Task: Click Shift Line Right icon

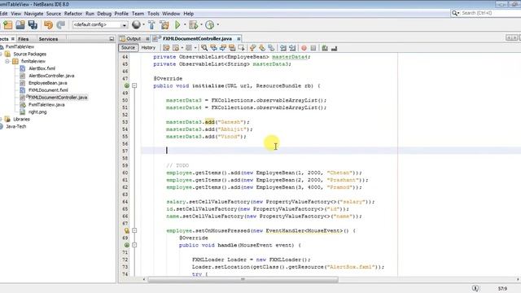Action: coord(292,48)
